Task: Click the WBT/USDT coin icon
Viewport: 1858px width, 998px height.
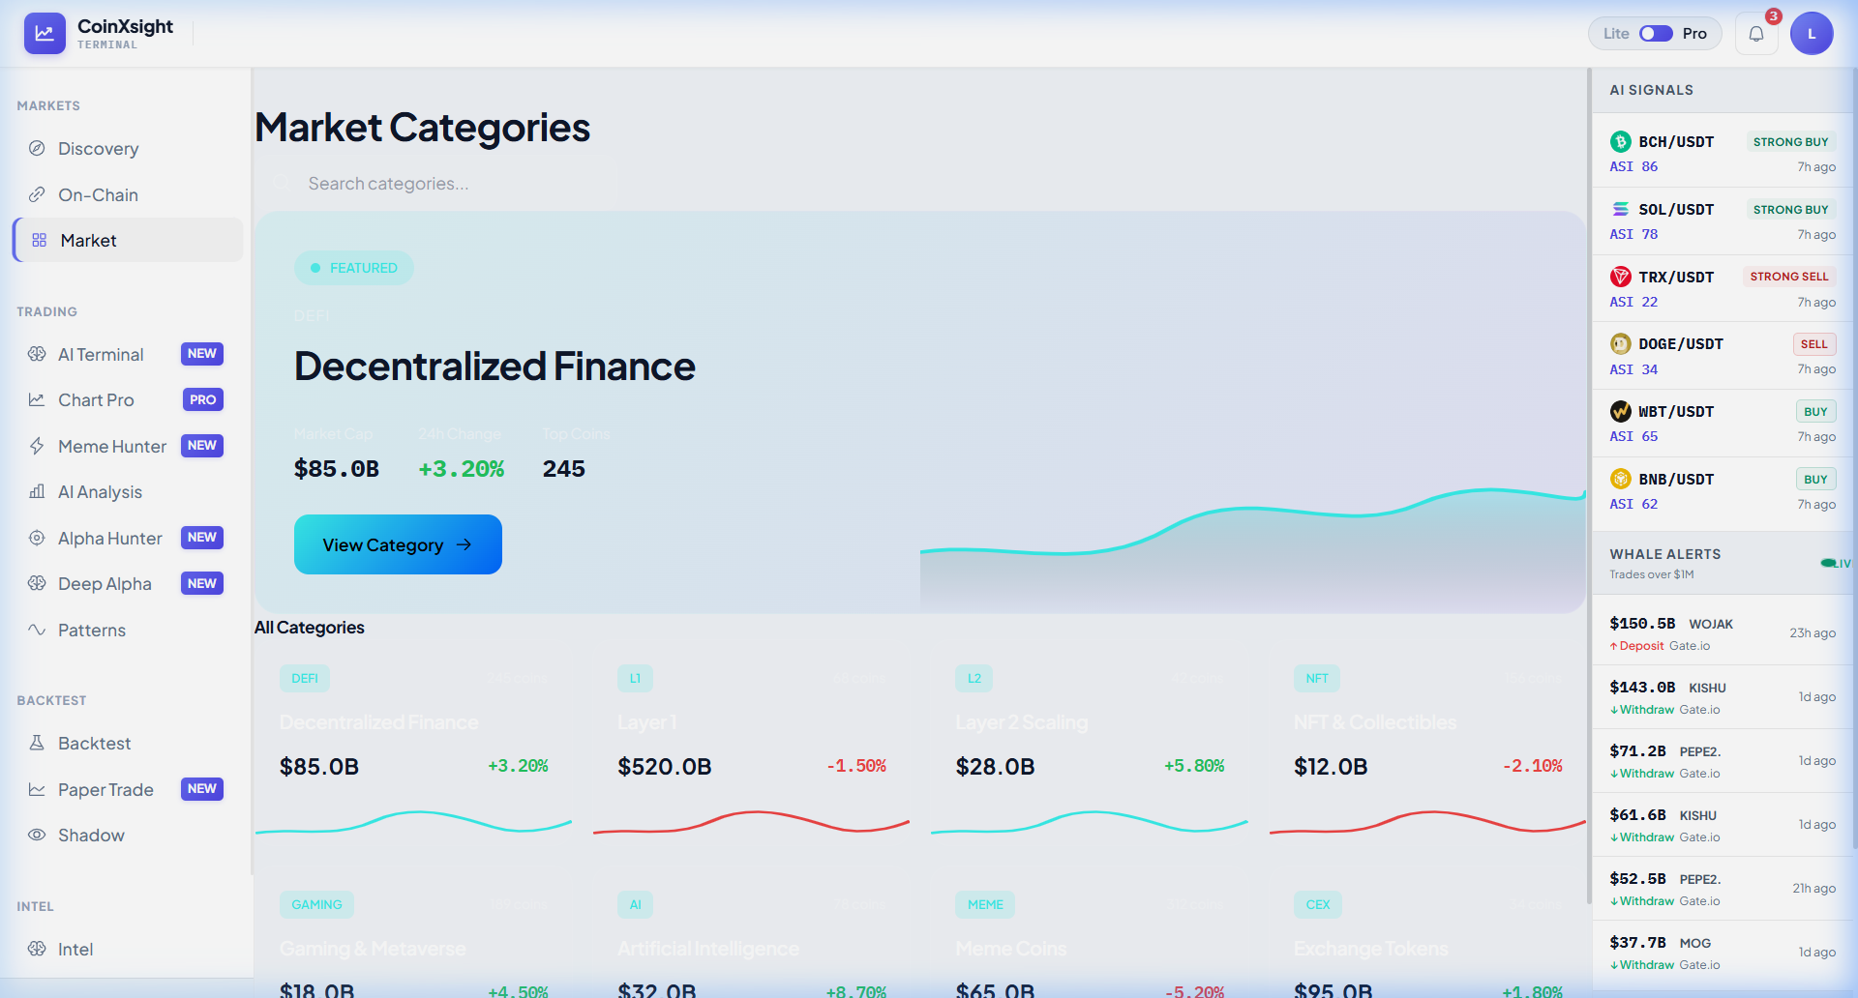Action: click(x=1620, y=411)
